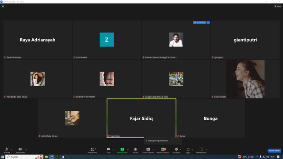
Task: Select the teal Z avatar of zoom baaóé
Action: (x=107, y=40)
